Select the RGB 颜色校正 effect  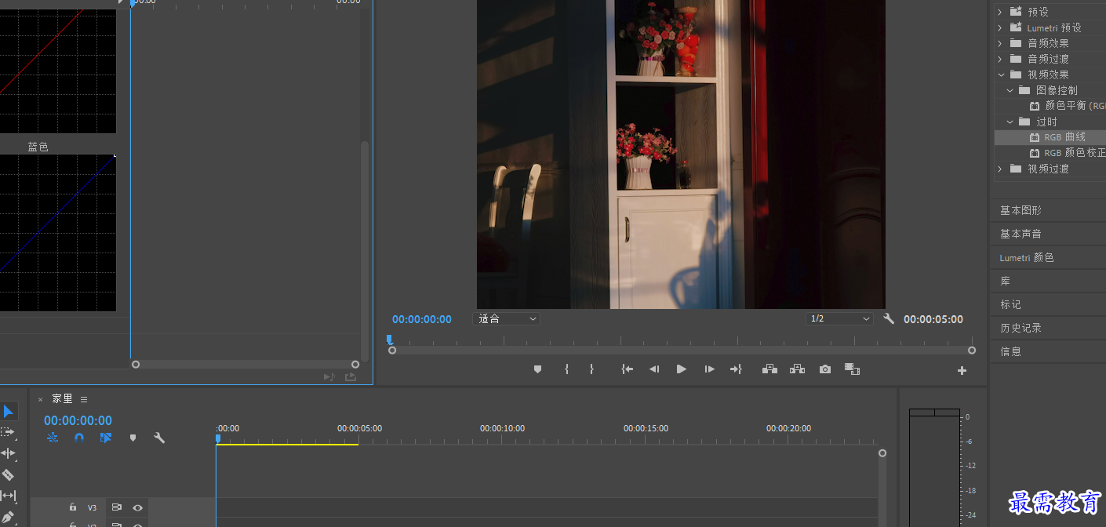[1074, 153]
